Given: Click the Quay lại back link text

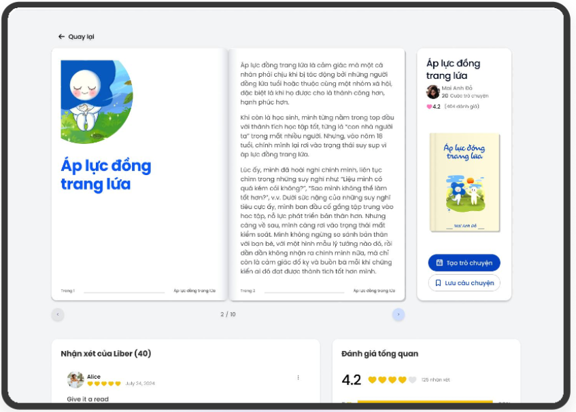Looking at the screenshot, I should pyautogui.click(x=81, y=37).
